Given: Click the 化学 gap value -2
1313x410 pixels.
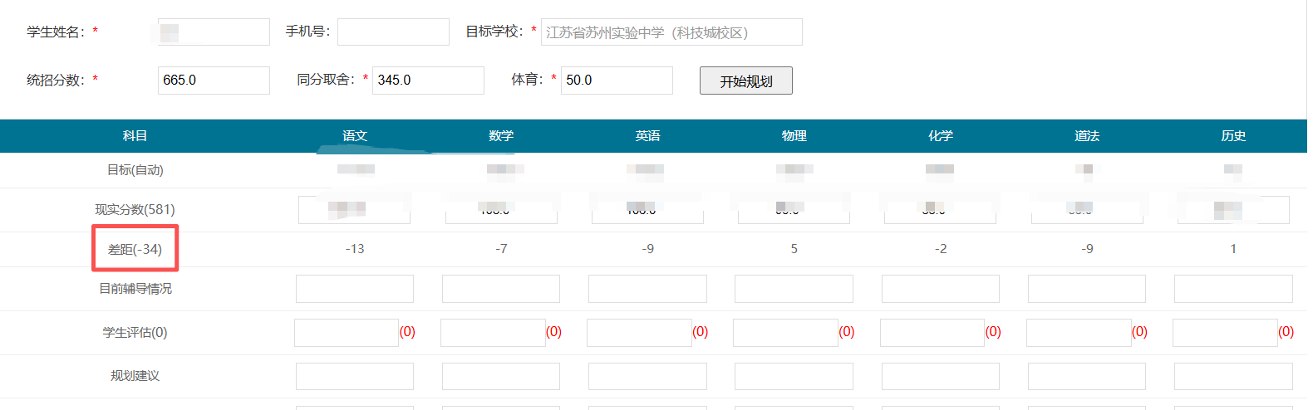Looking at the screenshot, I should [941, 249].
